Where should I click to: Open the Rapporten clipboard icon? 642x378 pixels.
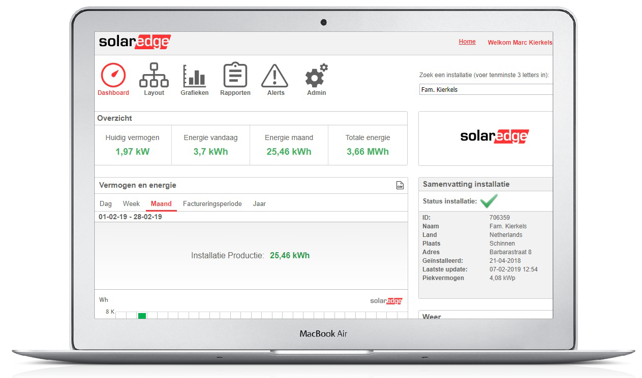[235, 76]
